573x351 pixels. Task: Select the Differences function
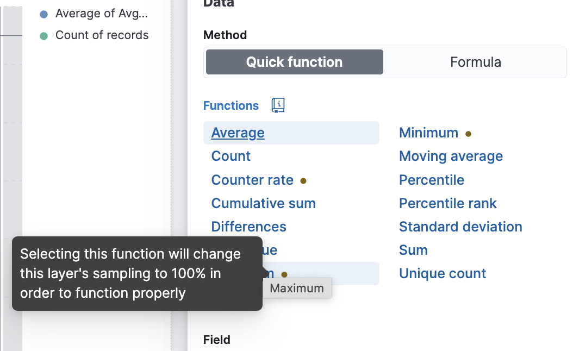point(248,227)
